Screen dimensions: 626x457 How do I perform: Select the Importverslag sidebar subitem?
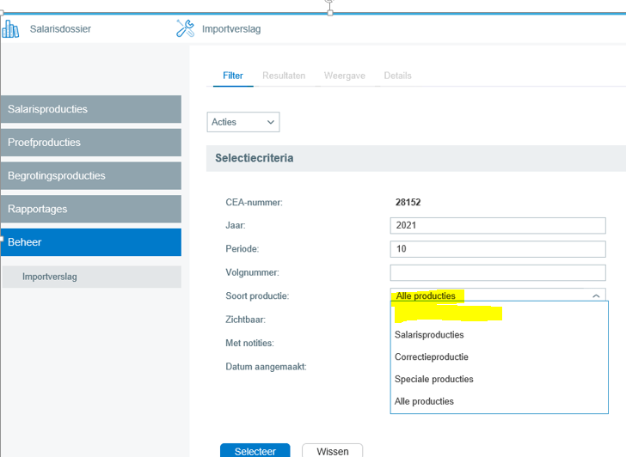pyautogui.click(x=92, y=277)
